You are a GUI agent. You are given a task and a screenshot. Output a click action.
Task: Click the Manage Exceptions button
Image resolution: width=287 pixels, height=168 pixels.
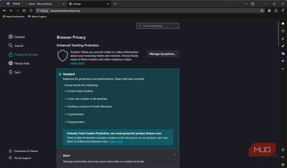pos(163,54)
